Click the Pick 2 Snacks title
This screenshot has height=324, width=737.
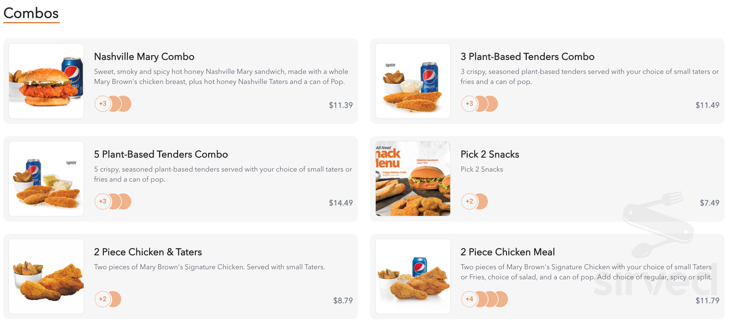tap(490, 154)
